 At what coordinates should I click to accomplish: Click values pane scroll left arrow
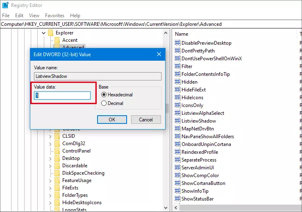click(176, 208)
